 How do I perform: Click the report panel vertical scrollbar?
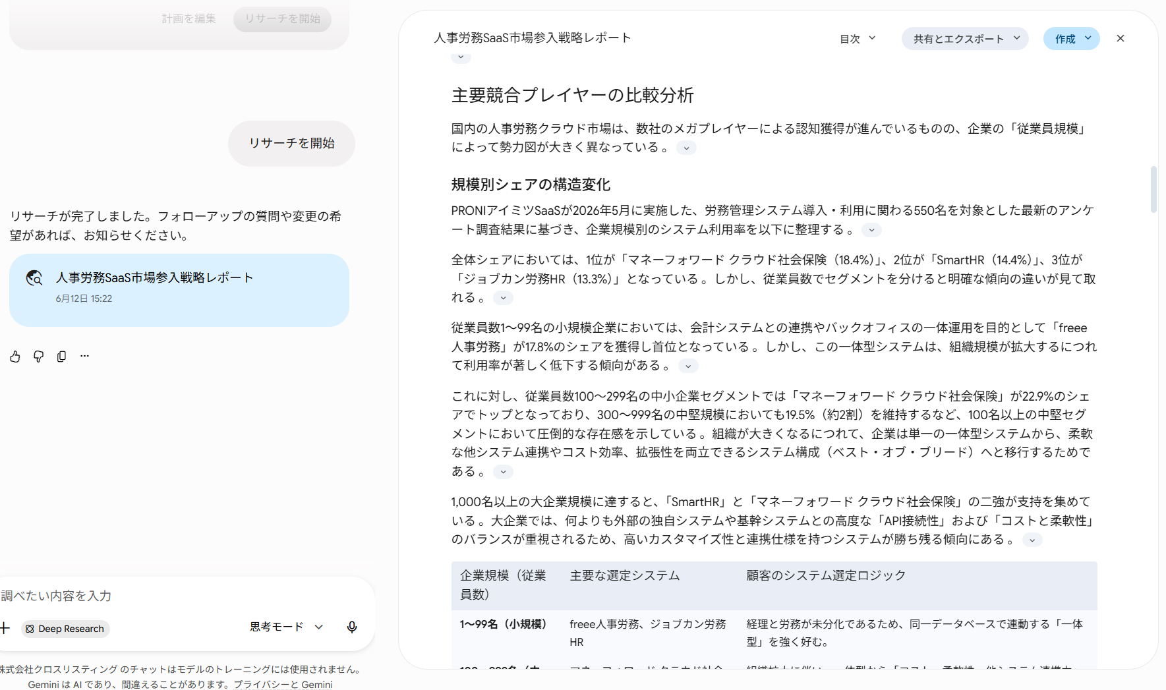pyautogui.click(x=1153, y=190)
